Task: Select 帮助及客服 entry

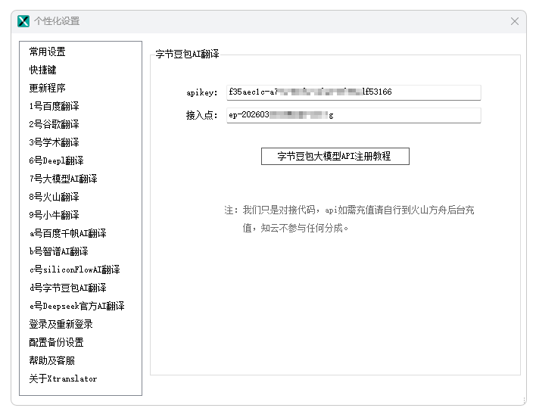Action: (52, 360)
